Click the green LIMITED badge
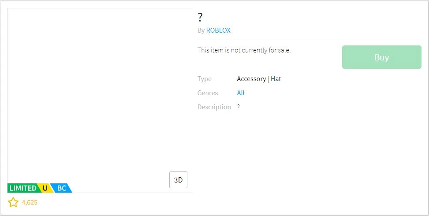 click(23, 188)
